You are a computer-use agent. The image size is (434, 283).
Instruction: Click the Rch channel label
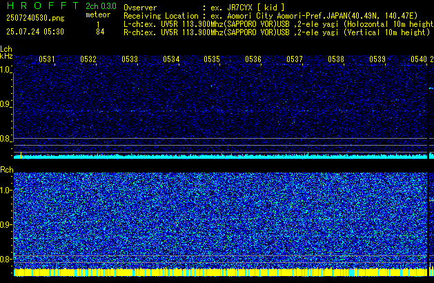tap(7, 170)
